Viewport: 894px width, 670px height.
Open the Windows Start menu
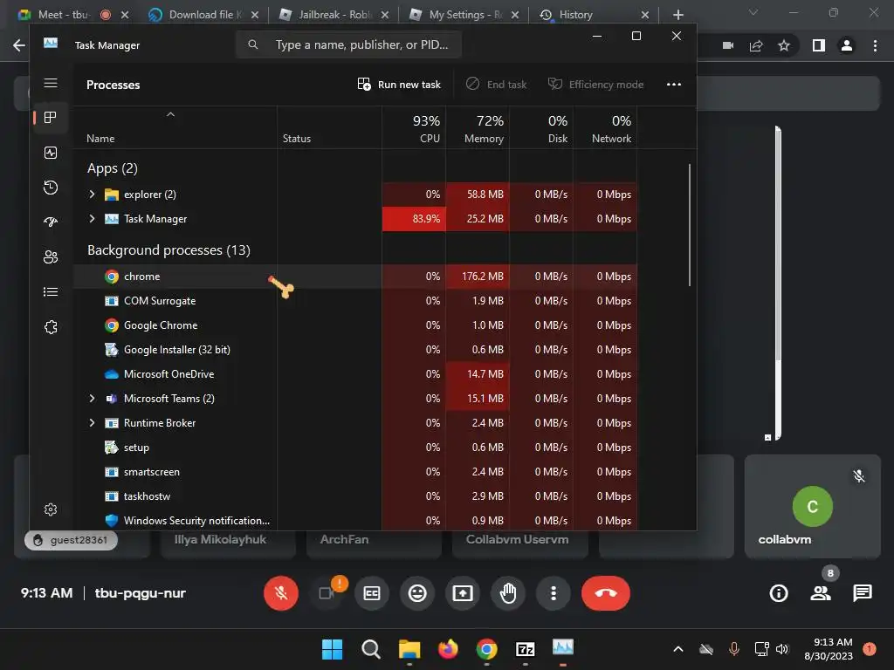332,649
